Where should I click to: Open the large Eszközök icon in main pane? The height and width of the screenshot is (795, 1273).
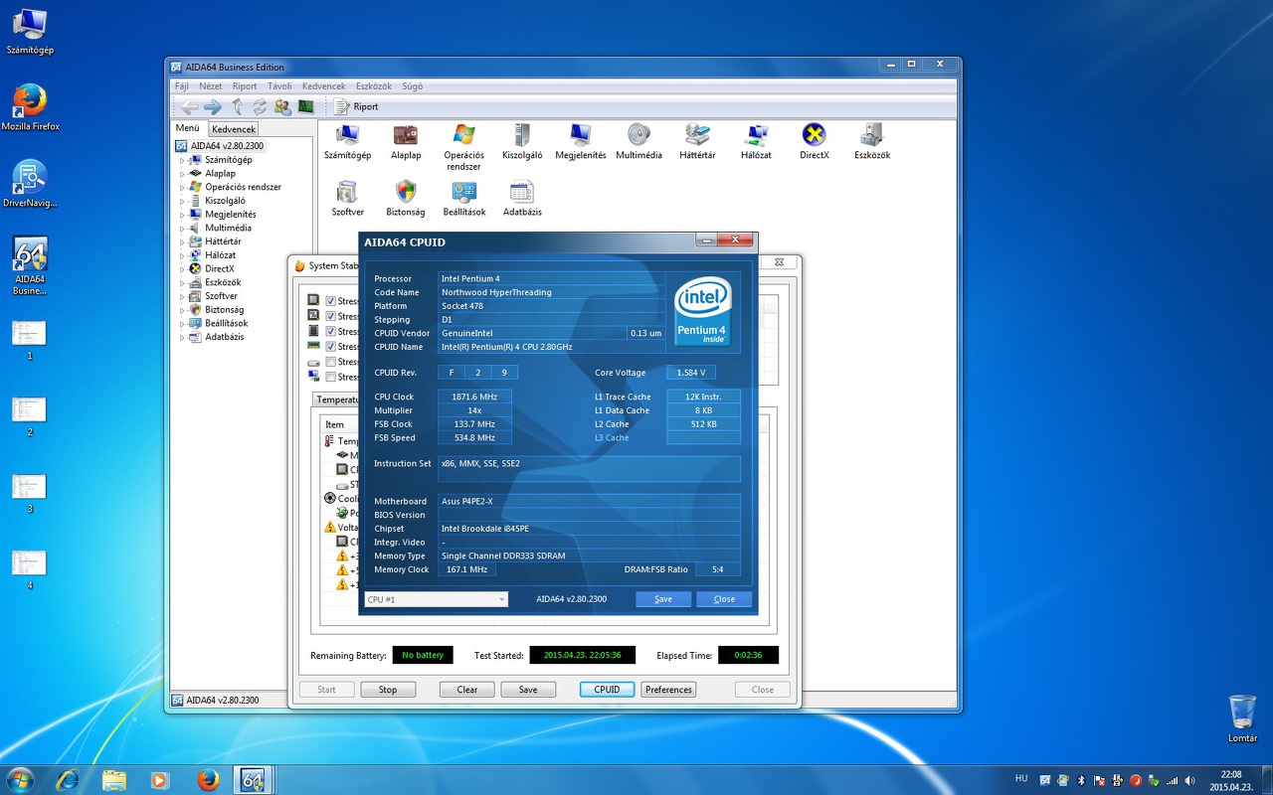coord(872,141)
